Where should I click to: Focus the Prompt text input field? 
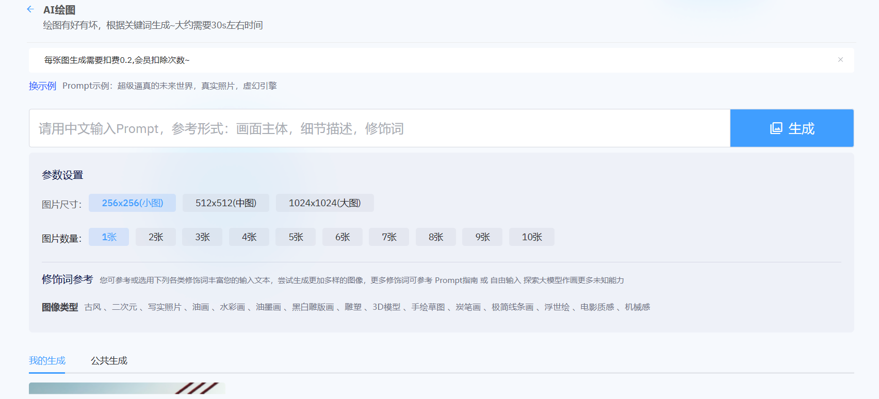coord(379,128)
